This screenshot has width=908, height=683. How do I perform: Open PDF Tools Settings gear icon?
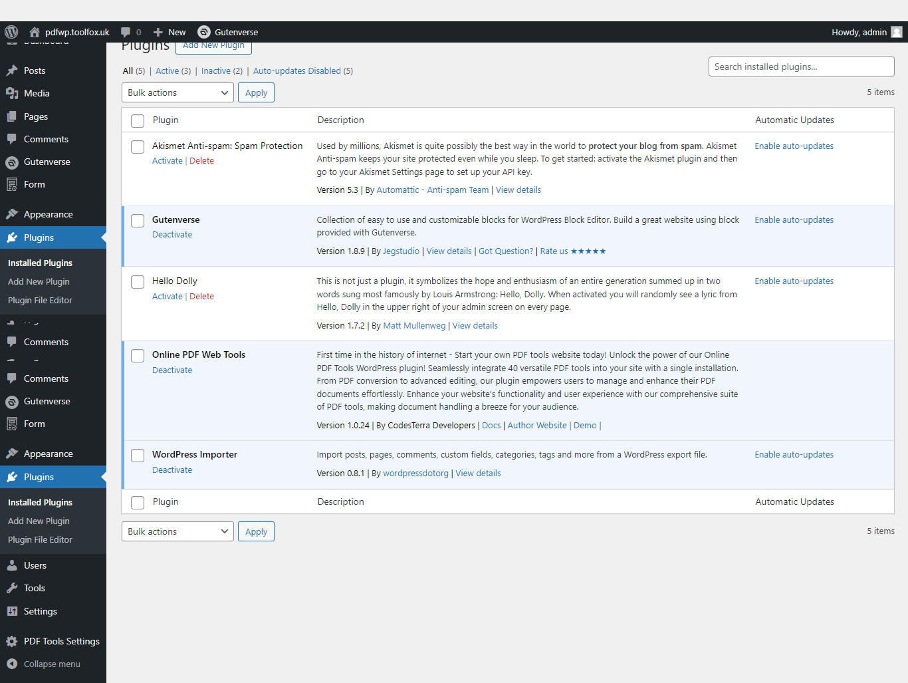(x=12, y=642)
